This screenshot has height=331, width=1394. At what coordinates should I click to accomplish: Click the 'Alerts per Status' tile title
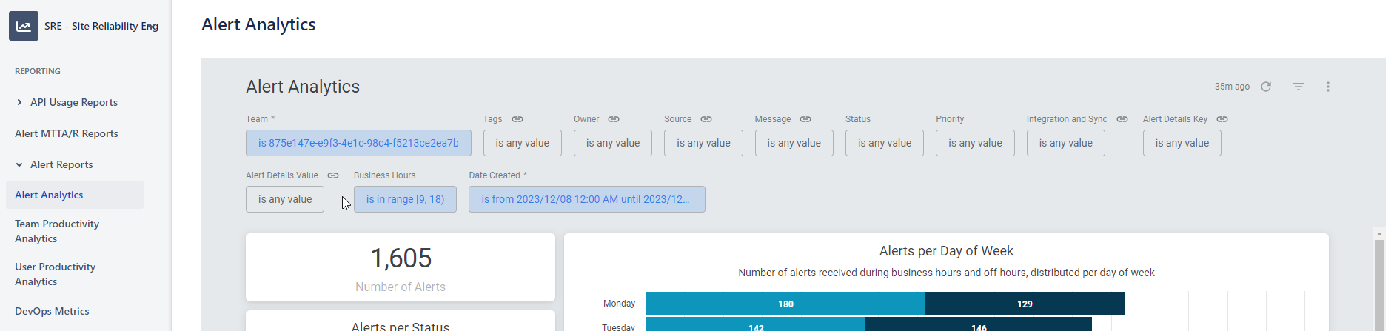401,326
